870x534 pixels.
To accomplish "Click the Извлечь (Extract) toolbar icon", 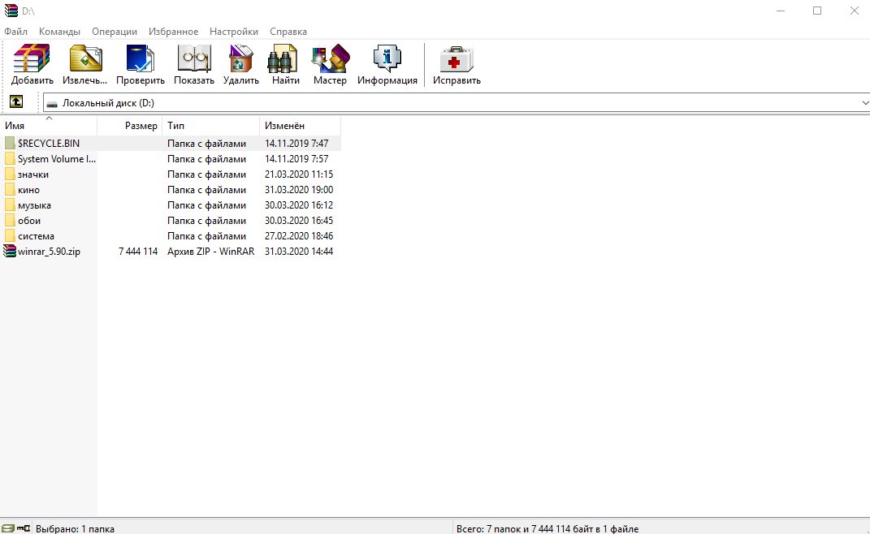I will [85, 58].
